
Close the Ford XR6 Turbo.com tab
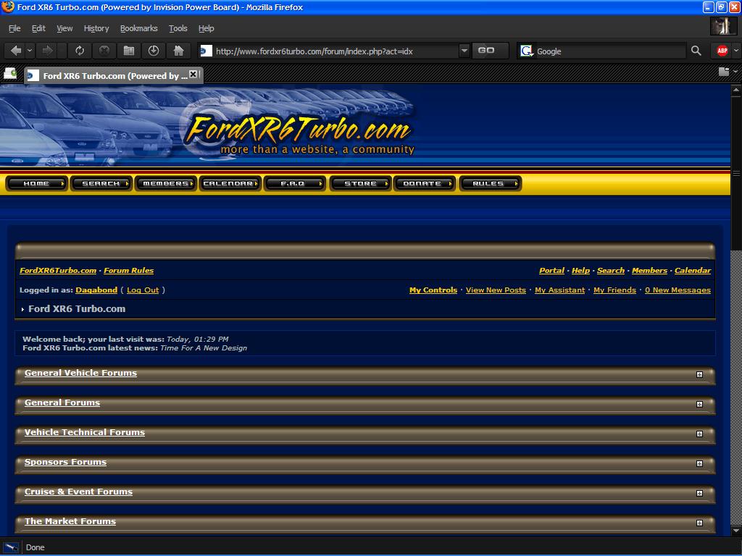pos(193,75)
